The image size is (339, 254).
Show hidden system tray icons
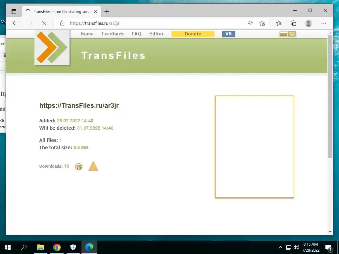coord(280,247)
